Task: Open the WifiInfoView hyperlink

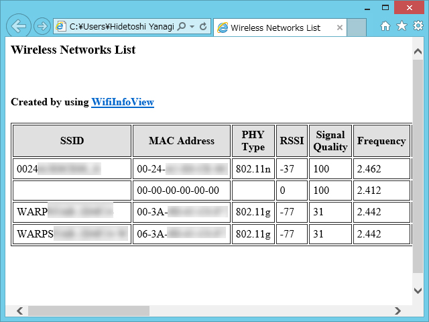Action: point(123,102)
